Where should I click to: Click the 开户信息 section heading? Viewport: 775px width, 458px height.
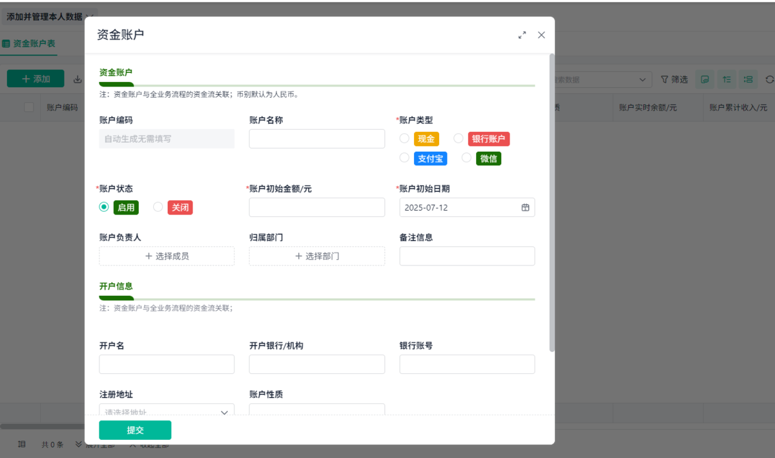(x=116, y=286)
